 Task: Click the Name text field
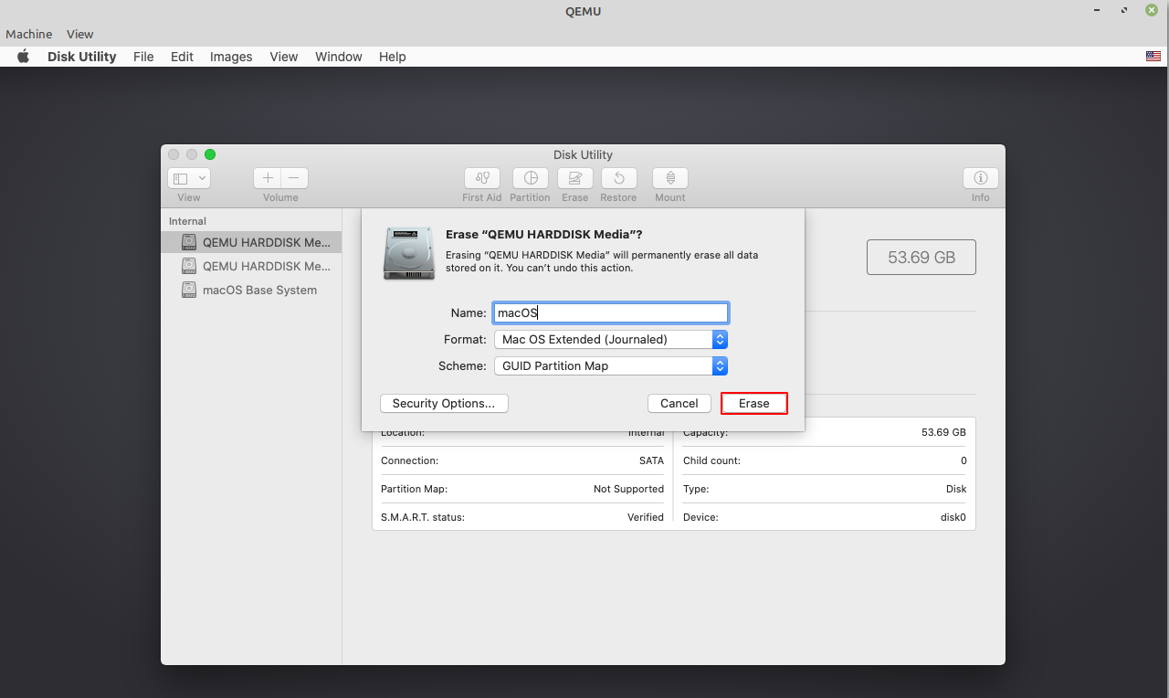tap(610, 312)
